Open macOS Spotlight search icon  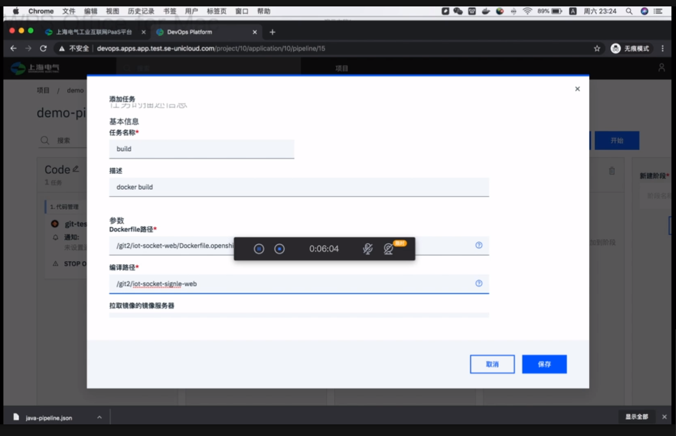pos(629,11)
